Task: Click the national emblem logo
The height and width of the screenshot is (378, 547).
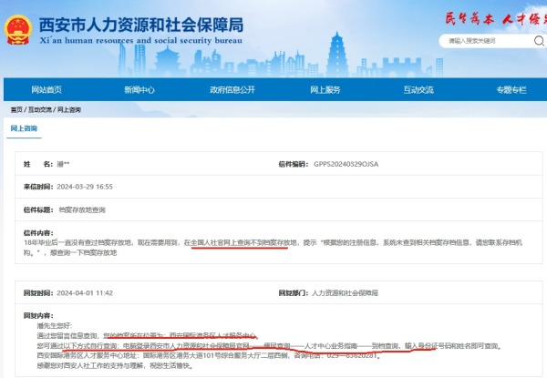Action: [x=18, y=30]
